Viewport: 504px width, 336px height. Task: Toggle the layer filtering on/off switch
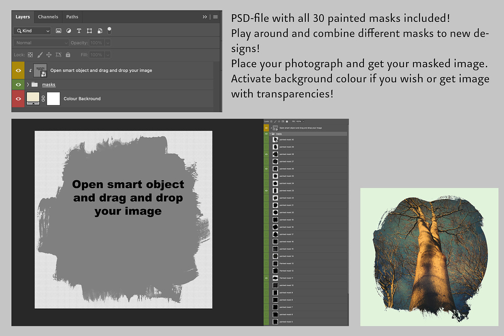(x=109, y=30)
